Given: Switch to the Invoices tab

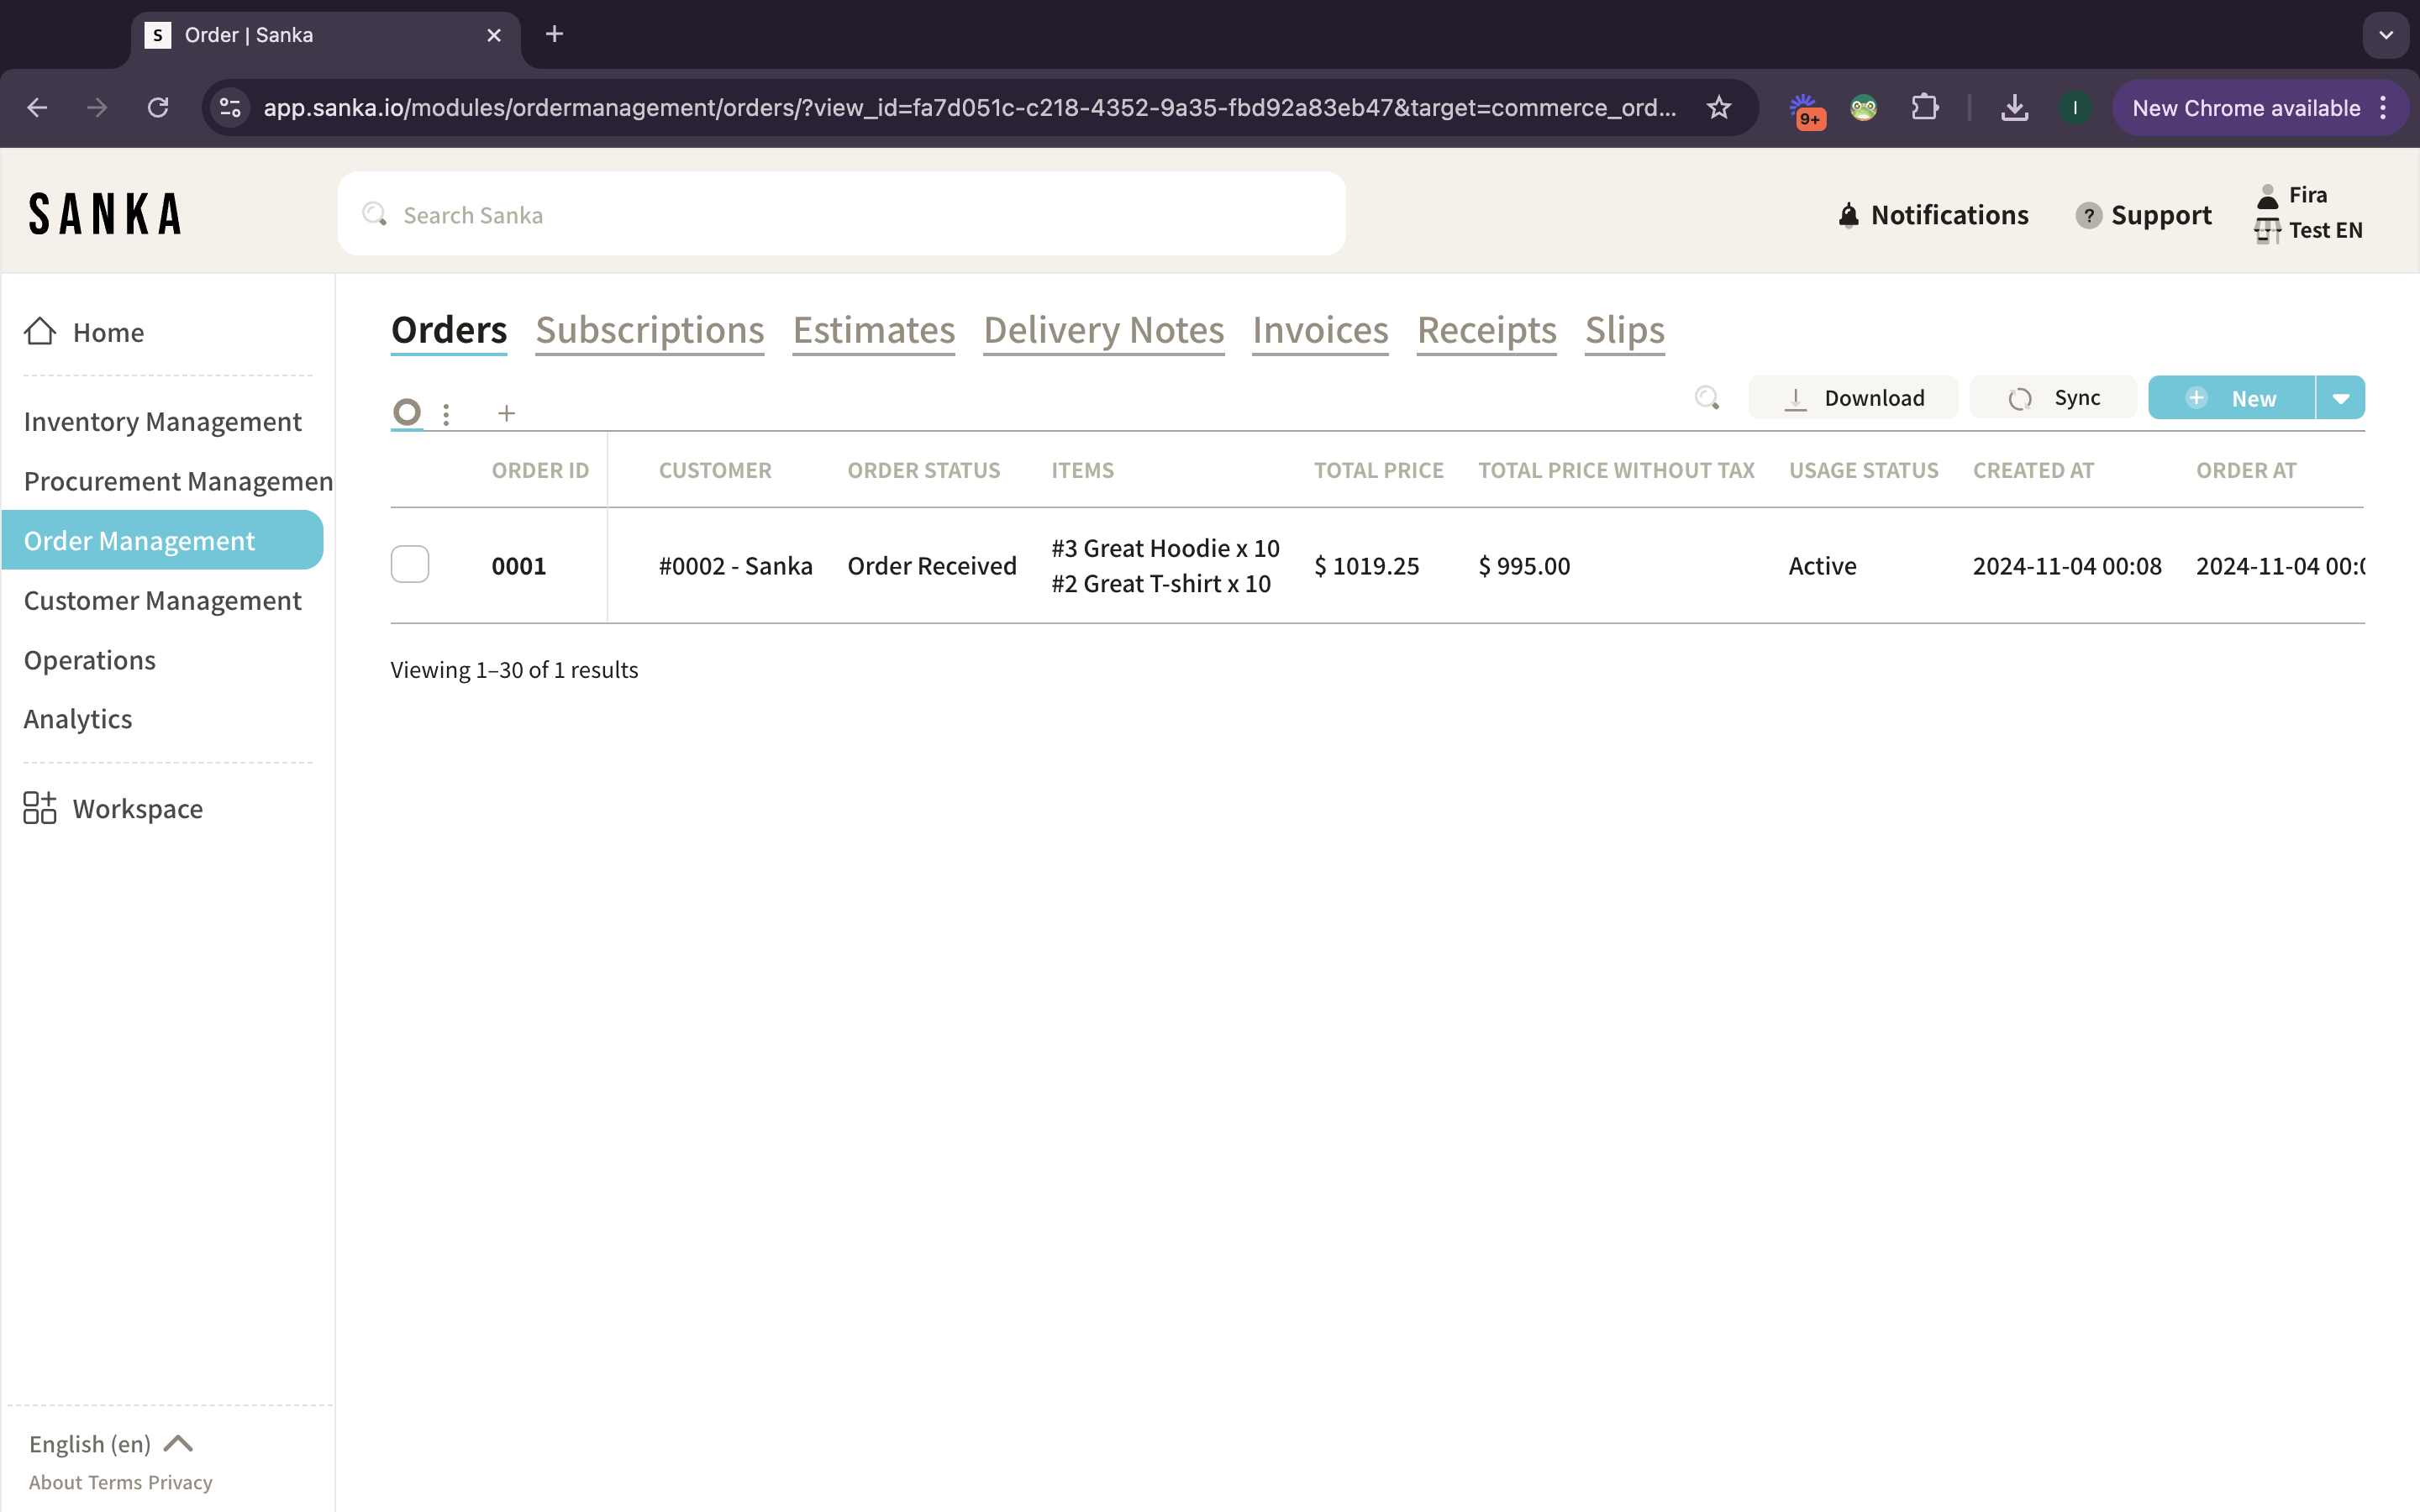Looking at the screenshot, I should (1320, 330).
